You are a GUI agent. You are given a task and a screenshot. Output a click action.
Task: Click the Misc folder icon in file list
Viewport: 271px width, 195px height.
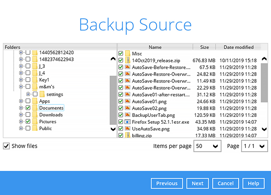128,53
